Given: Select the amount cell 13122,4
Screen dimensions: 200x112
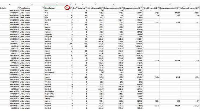Looking at the screenshot, I should coord(133,13).
